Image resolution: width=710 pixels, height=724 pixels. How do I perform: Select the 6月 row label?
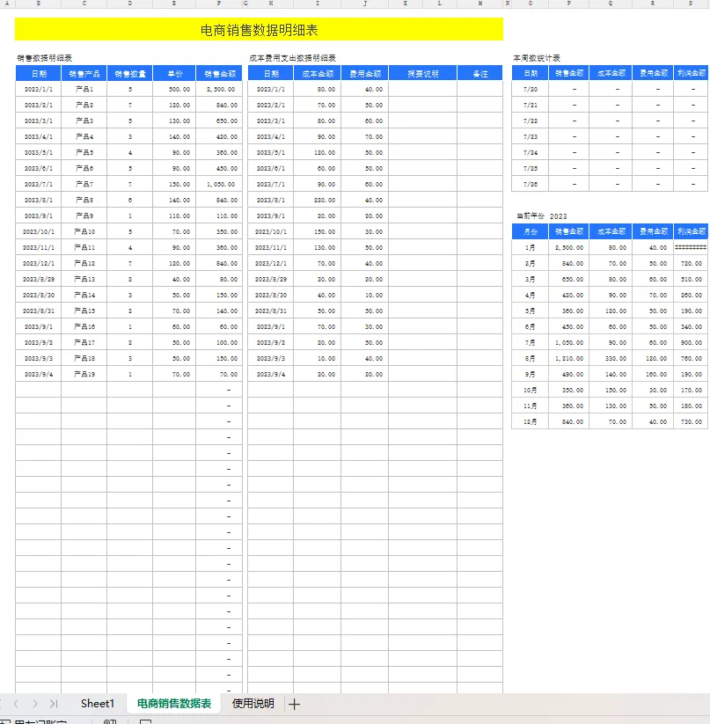pos(531,327)
